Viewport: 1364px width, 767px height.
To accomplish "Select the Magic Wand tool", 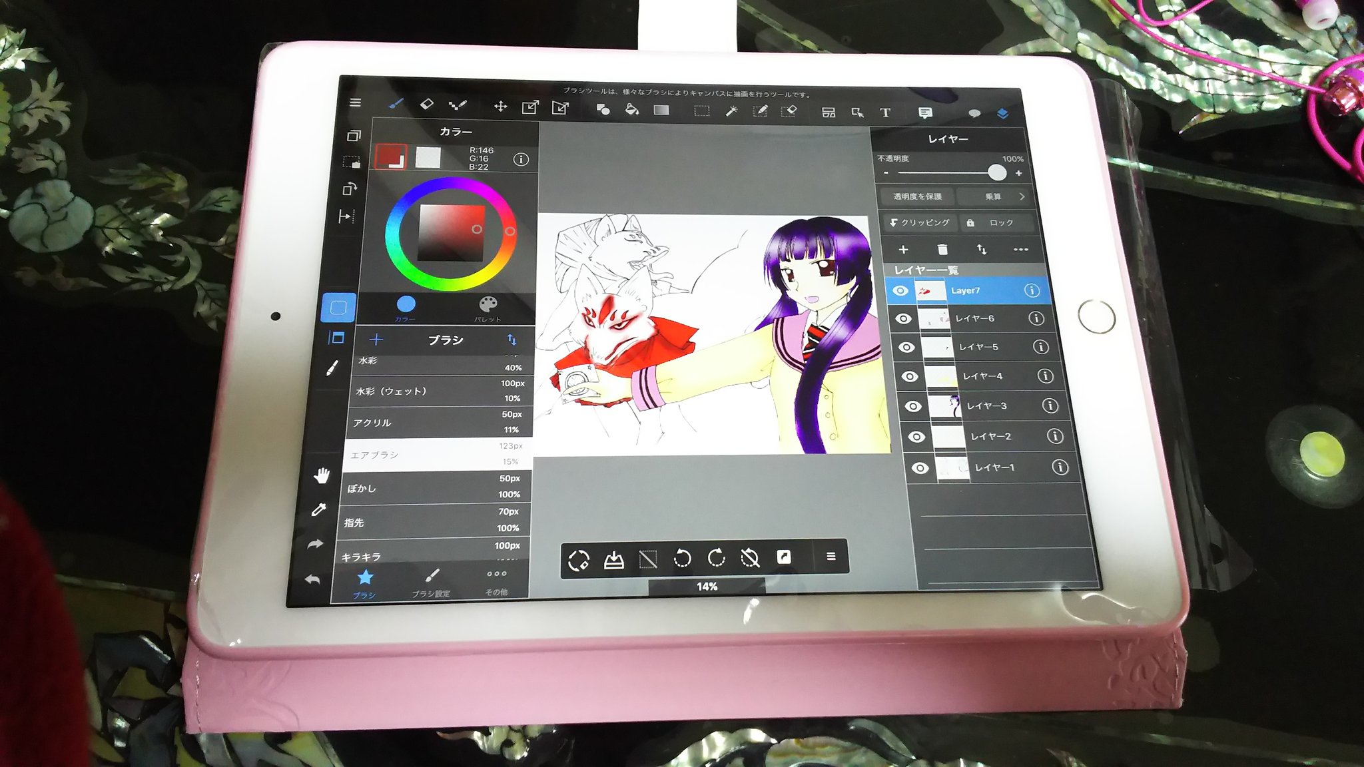I will tap(731, 111).
